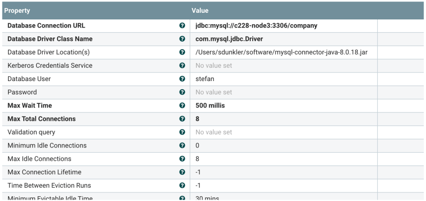This screenshot has height=201, width=426.
Task: Click help icon beside Database Driver Class Name
Action: point(182,39)
